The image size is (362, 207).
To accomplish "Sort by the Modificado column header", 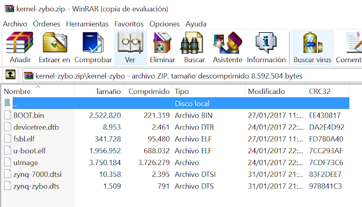I will click(x=275, y=92).
